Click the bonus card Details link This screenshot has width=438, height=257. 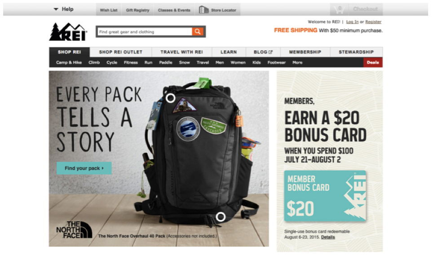tap(328, 237)
